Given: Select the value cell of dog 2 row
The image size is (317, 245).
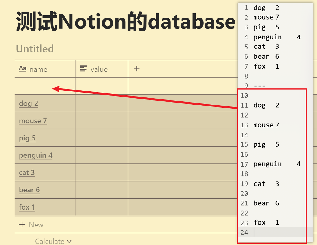Looking at the screenshot, I should (102, 103).
